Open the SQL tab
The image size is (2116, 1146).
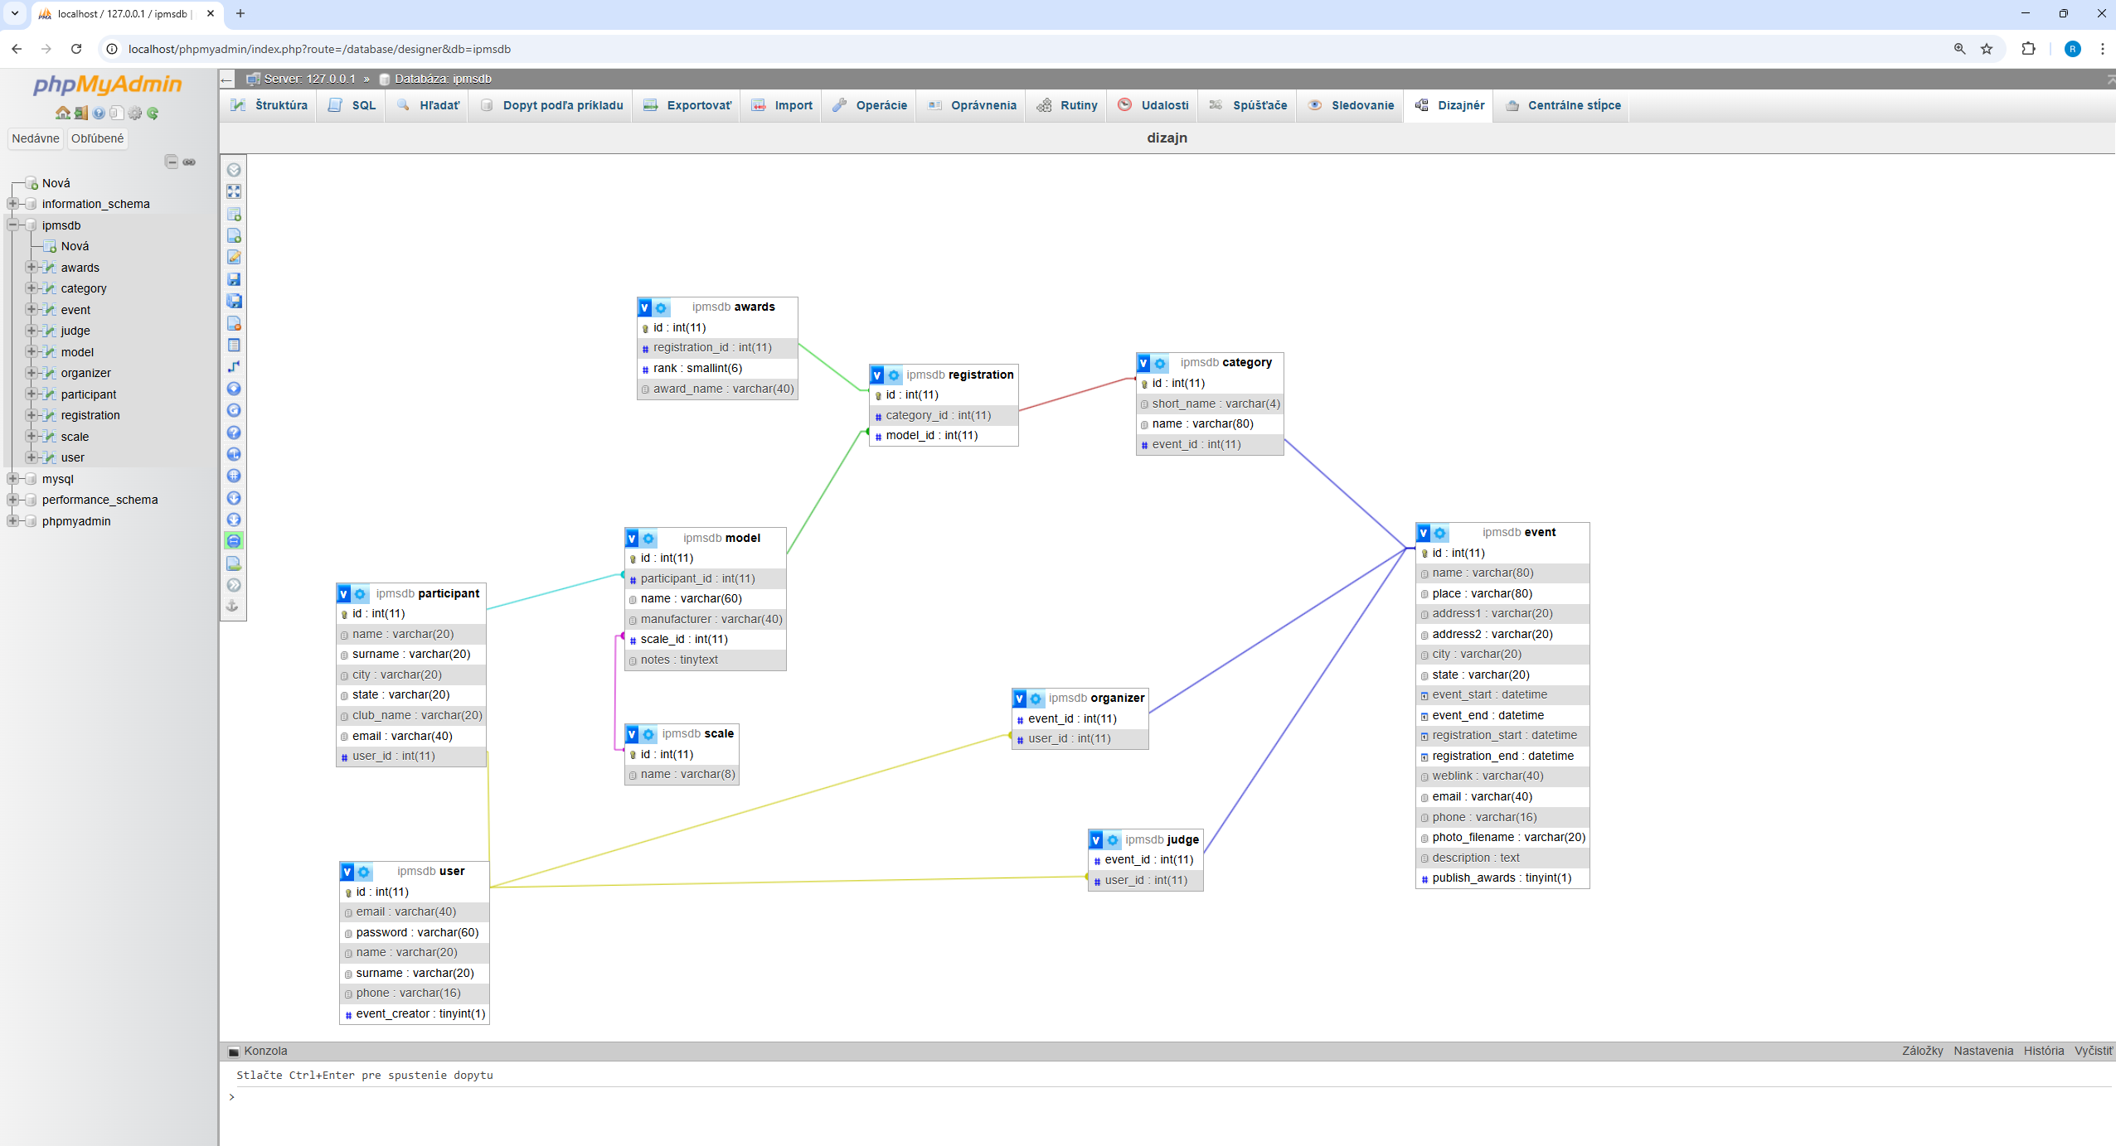click(352, 105)
